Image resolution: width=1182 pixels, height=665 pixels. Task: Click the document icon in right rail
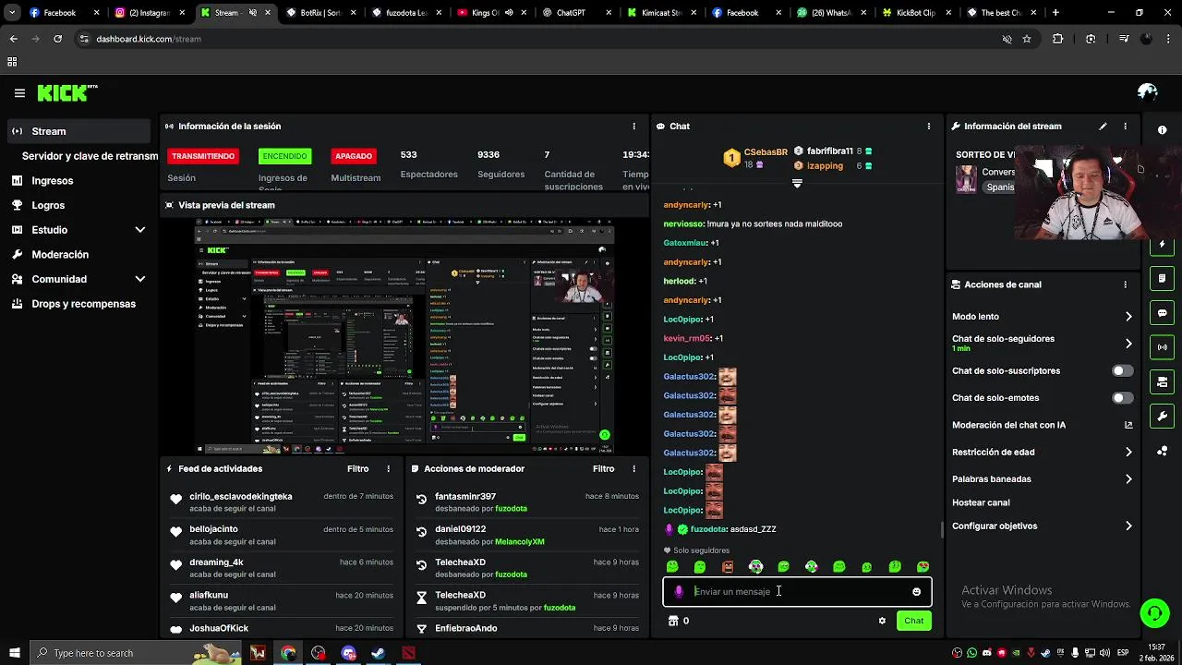[1162, 278]
